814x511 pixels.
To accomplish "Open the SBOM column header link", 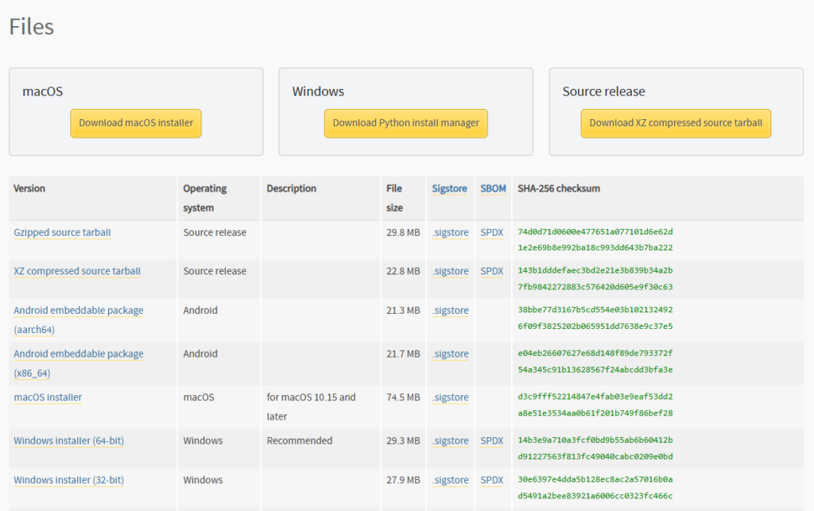I will tap(493, 189).
